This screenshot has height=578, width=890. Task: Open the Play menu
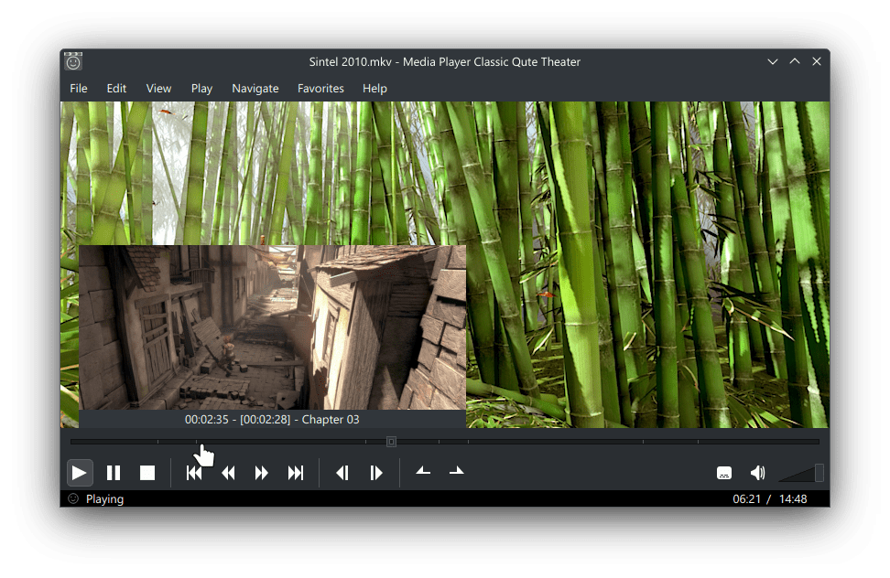201,89
